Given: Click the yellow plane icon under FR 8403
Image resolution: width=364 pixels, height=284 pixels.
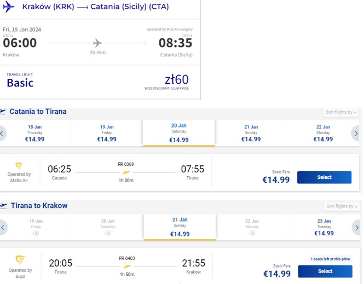Looking at the screenshot, I should pyautogui.click(x=127, y=266).
